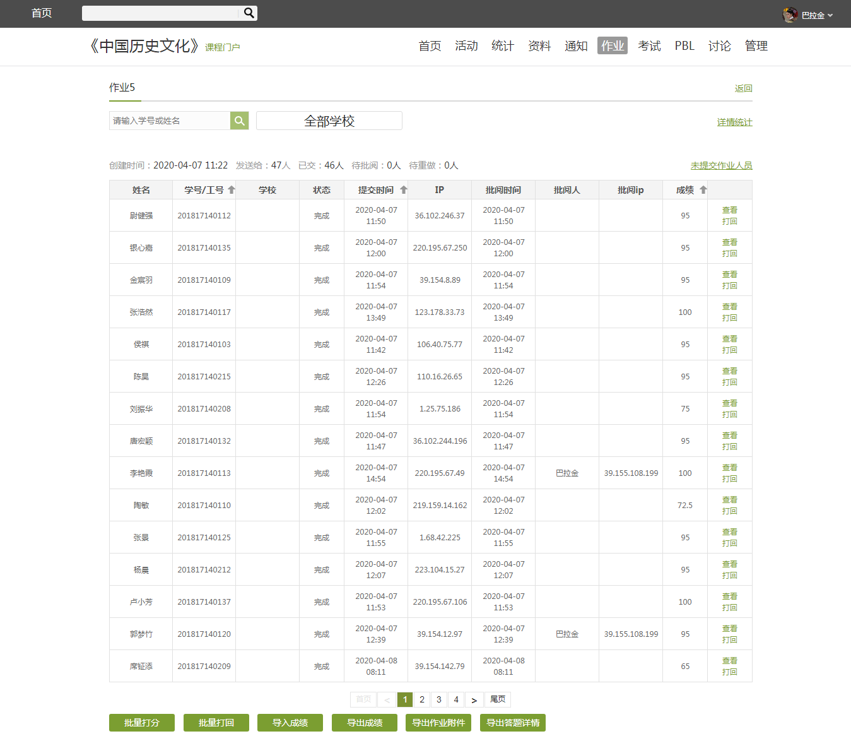Click the green student search icon
The image size is (851, 753).
click(x=239, y=121)
